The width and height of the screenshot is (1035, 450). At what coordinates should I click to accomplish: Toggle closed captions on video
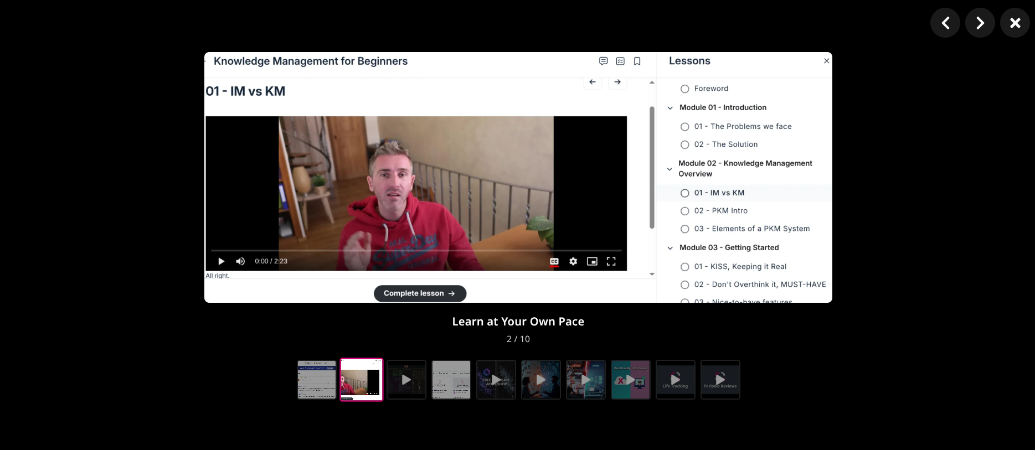point(554,261)
